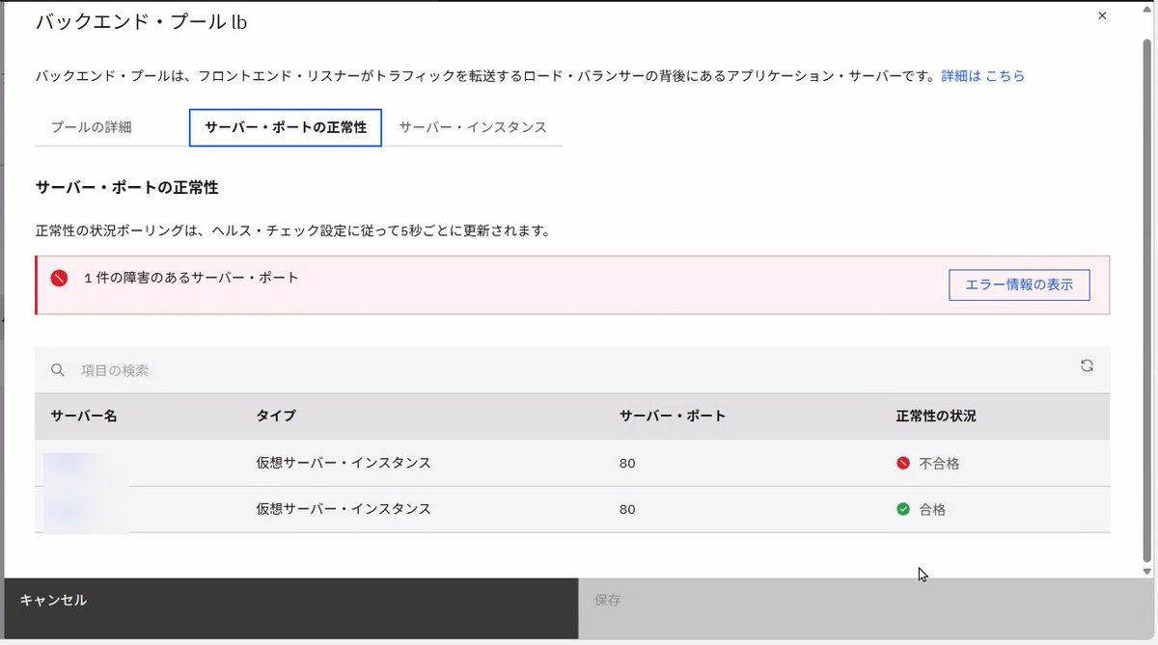Click the red error icon in alert banner
Screen dimensions: 1158x645
coord(59,279)
